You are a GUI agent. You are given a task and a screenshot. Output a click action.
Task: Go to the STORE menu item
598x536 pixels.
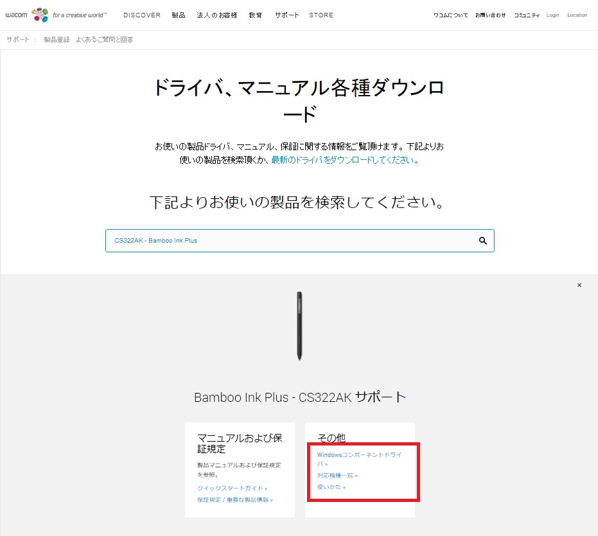[x=321, y=15]
